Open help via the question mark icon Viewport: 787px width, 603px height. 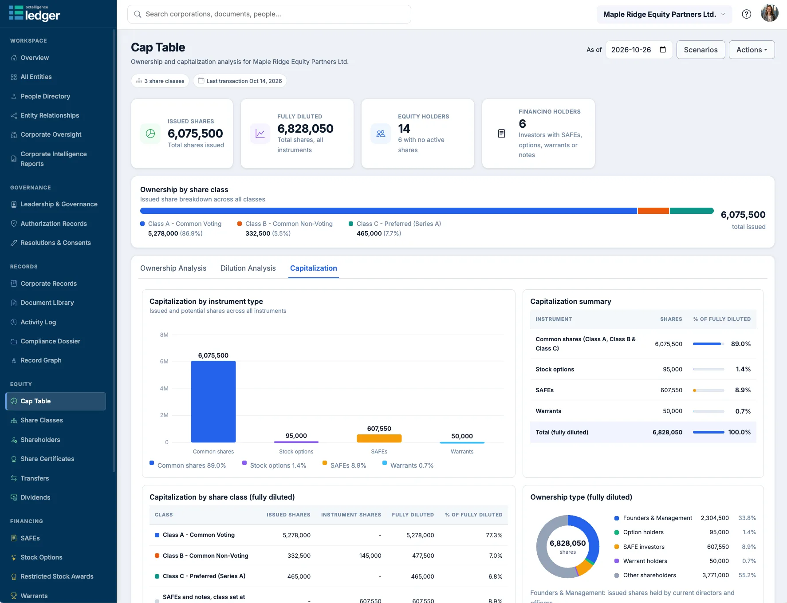pos(747,14)
